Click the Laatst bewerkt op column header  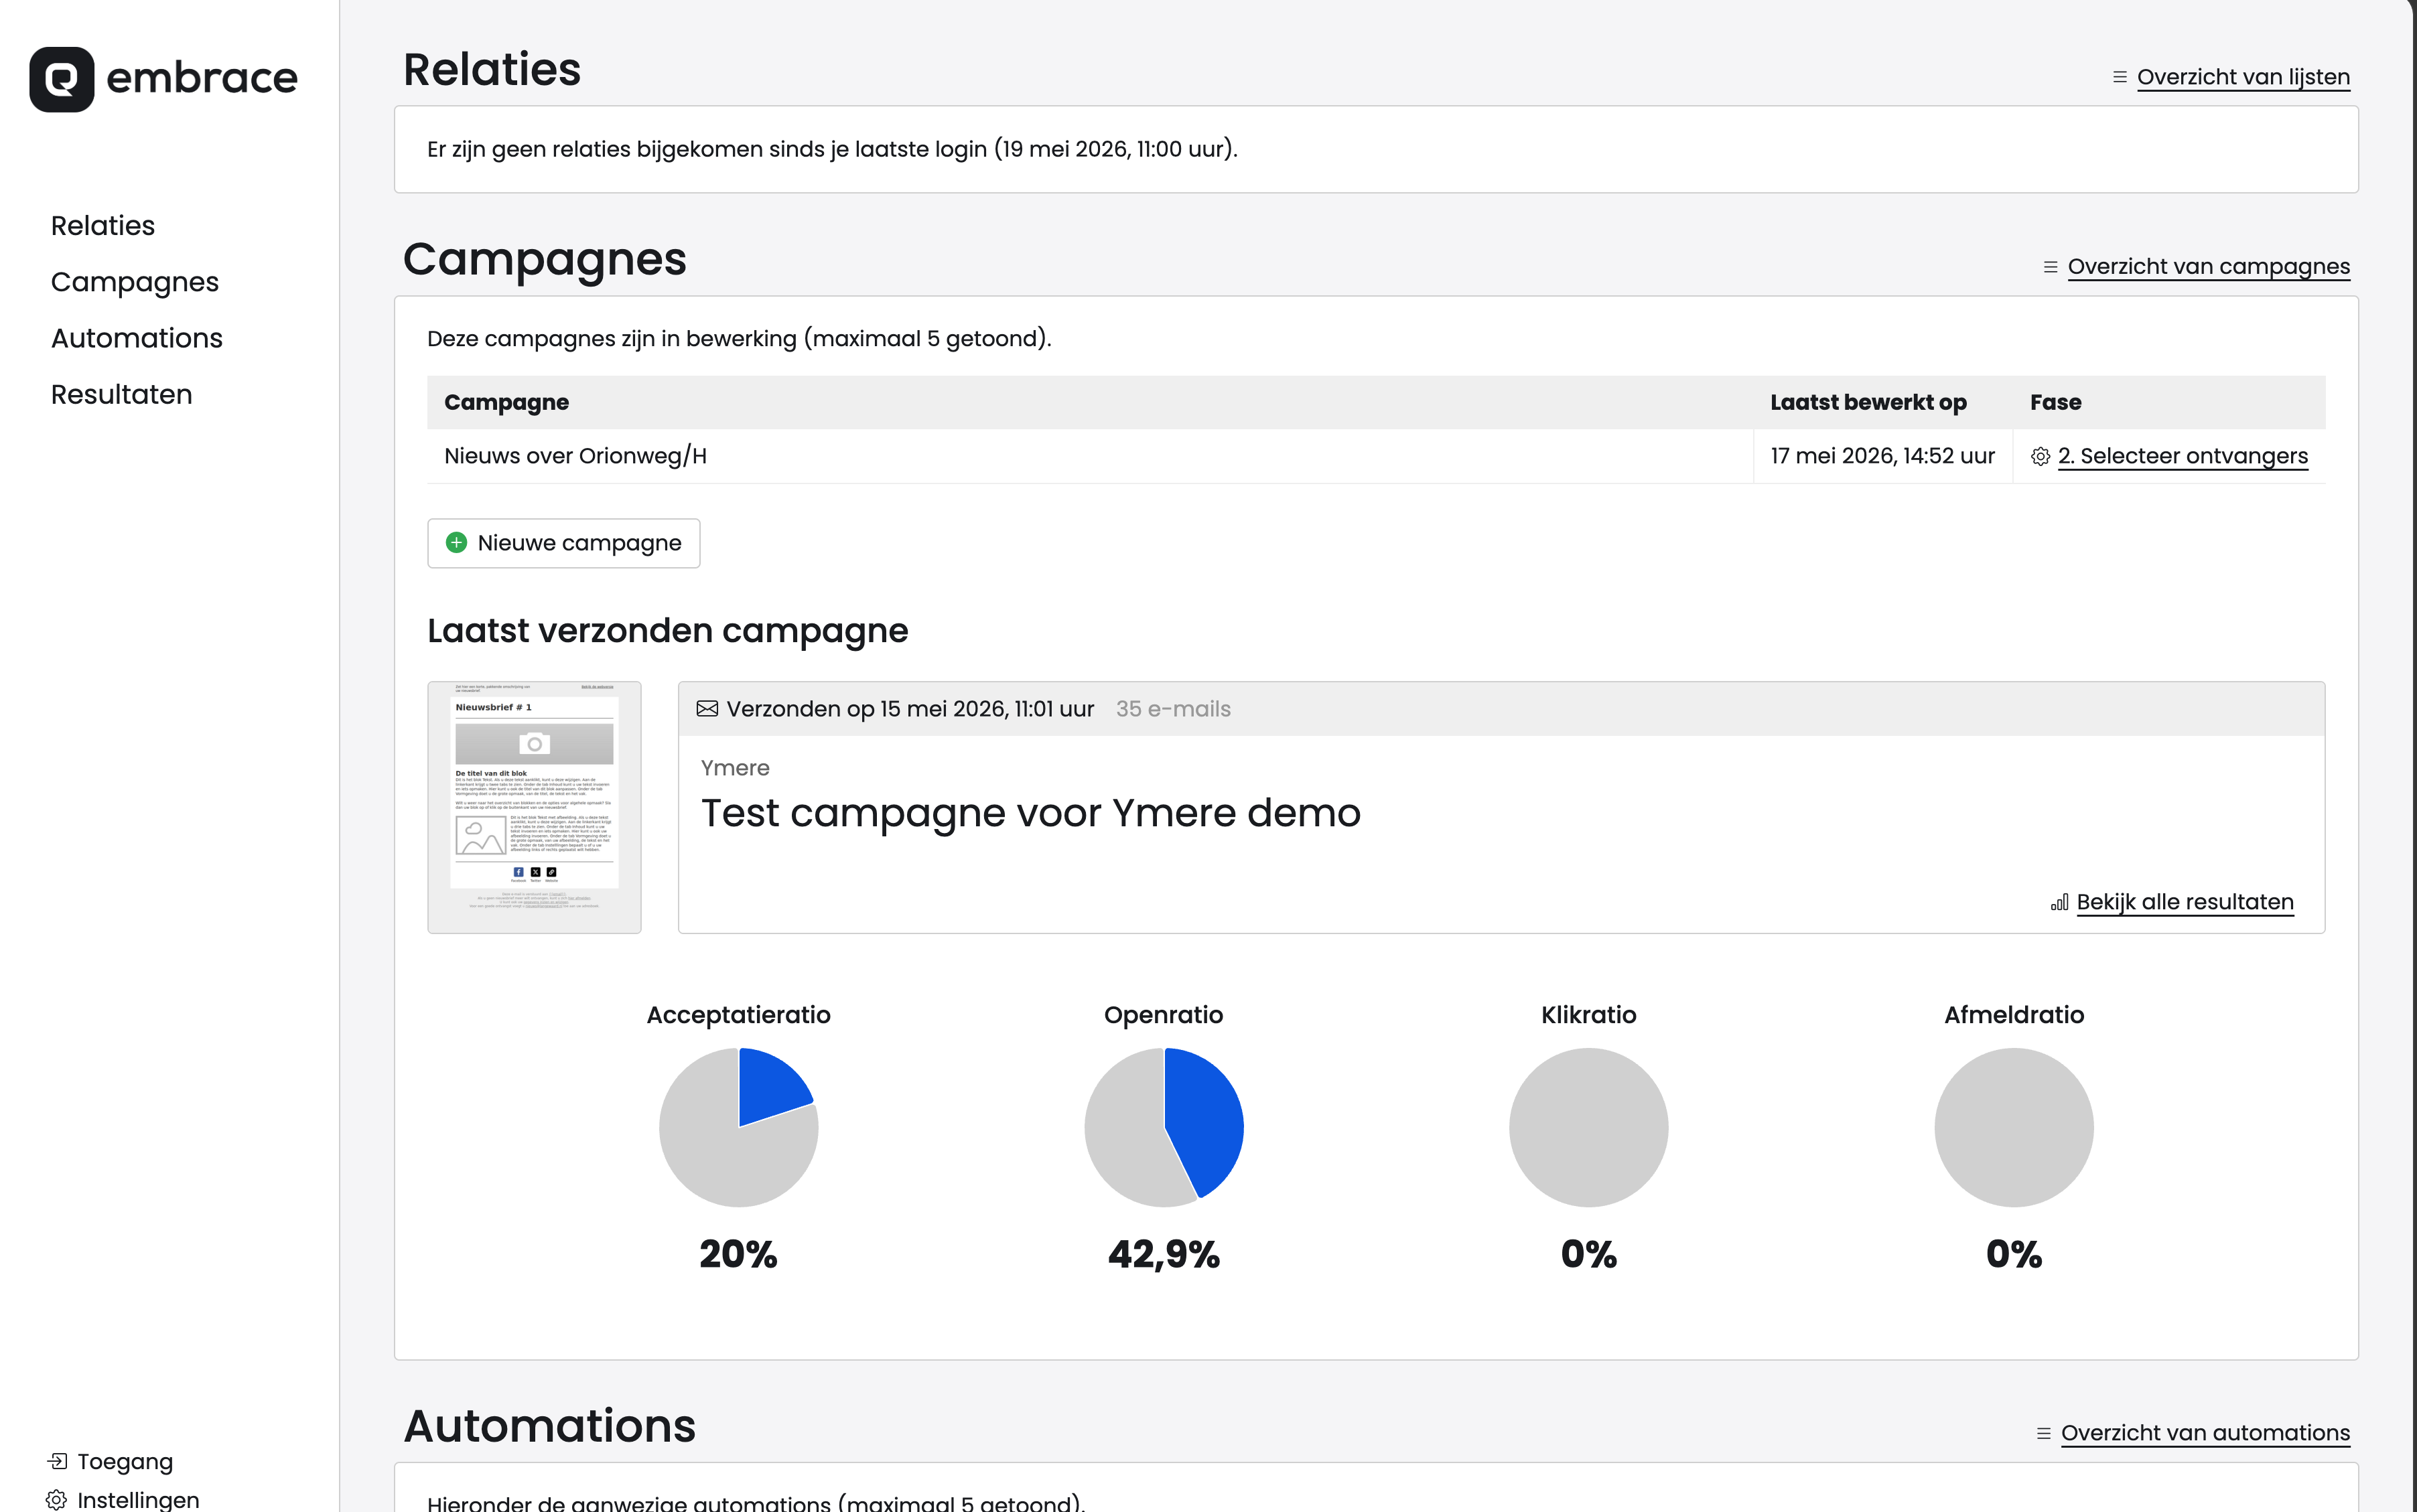[1868, 402]
